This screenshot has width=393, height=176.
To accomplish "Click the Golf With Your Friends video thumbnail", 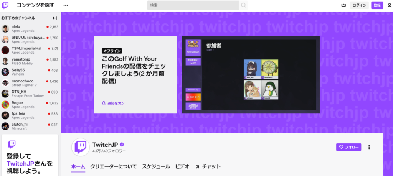I will coord(251,75).
